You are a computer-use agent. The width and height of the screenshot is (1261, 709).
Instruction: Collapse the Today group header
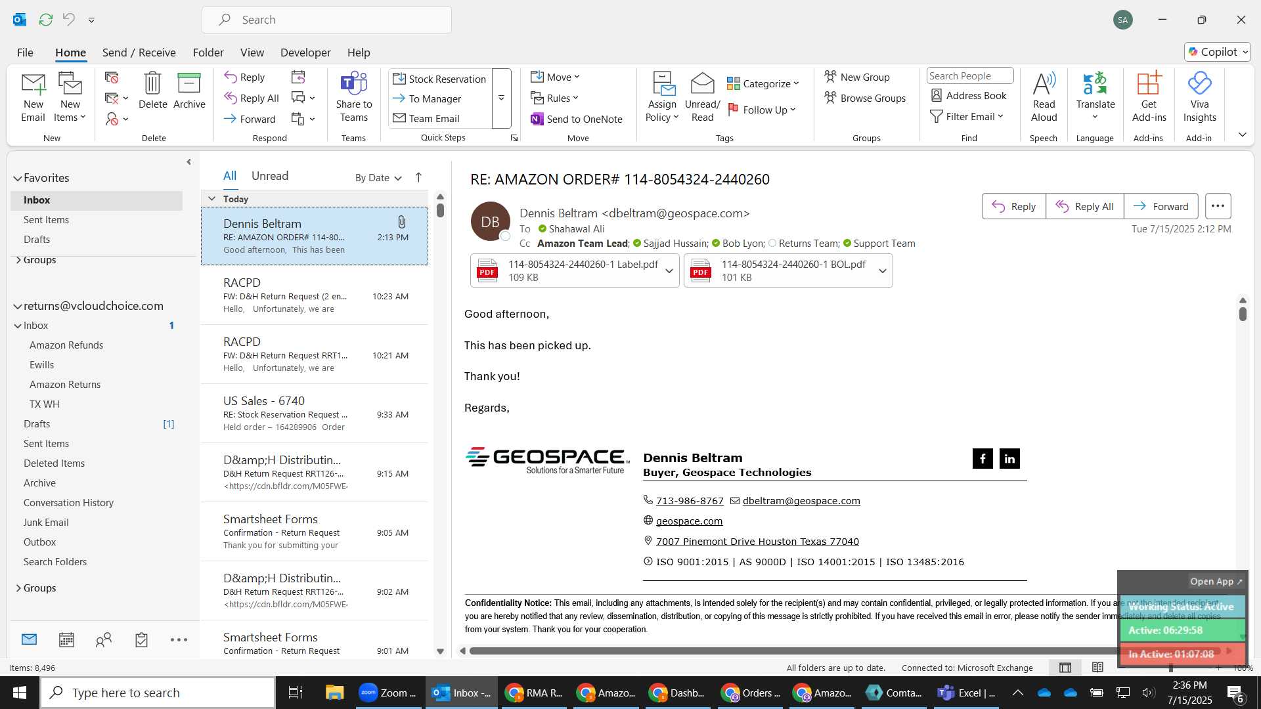click(x=211, y=198)
